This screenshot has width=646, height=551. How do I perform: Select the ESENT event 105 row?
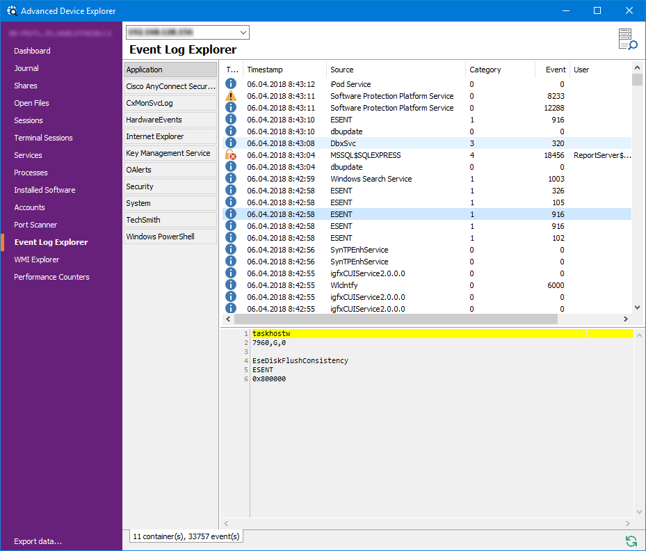coord(427,202)
